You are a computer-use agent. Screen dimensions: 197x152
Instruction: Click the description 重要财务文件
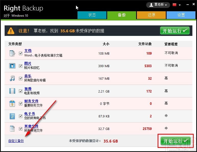(33, 105)
